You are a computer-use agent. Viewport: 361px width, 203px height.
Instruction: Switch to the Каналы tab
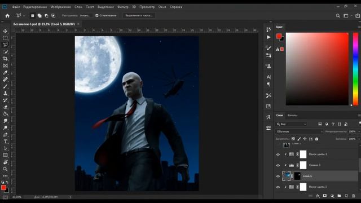point(292,115)
